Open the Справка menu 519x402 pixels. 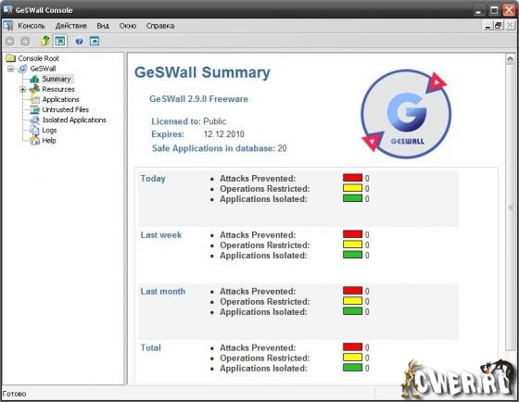pos(160,26)
